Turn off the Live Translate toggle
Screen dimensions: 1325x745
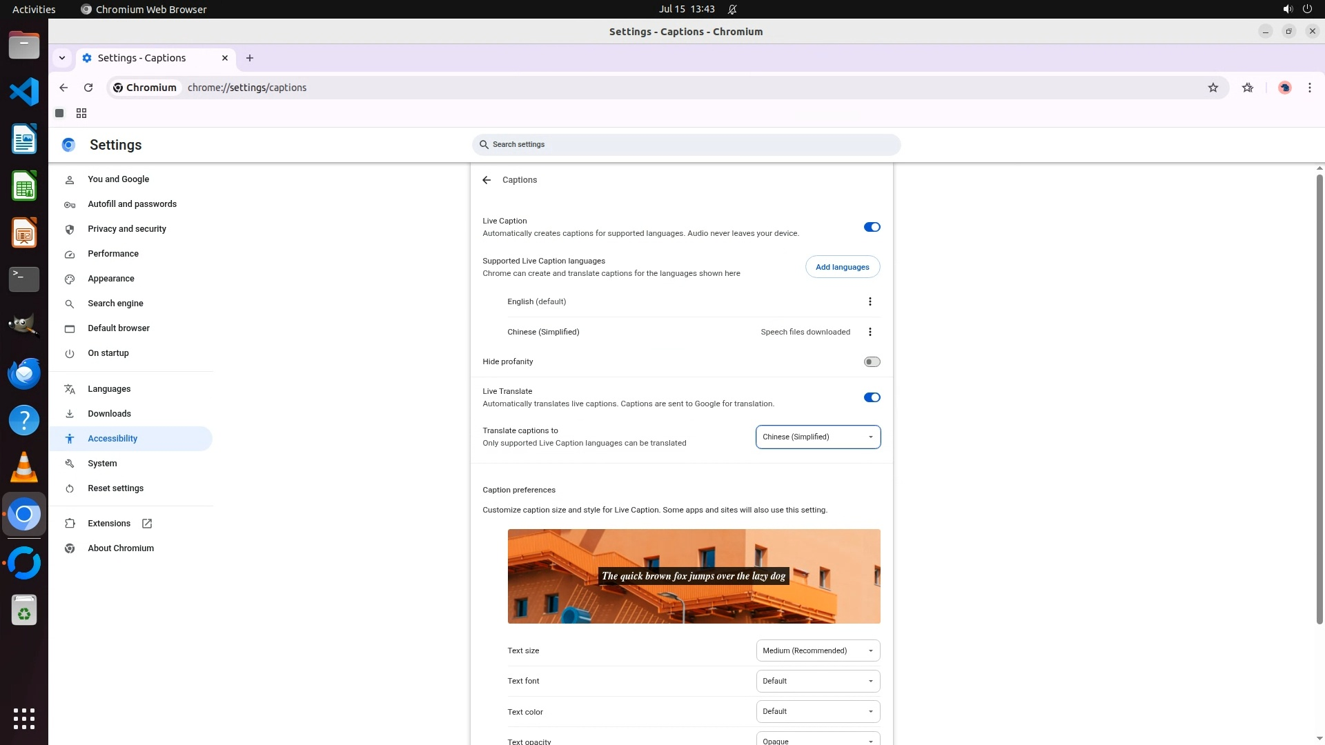click(872, 397)
